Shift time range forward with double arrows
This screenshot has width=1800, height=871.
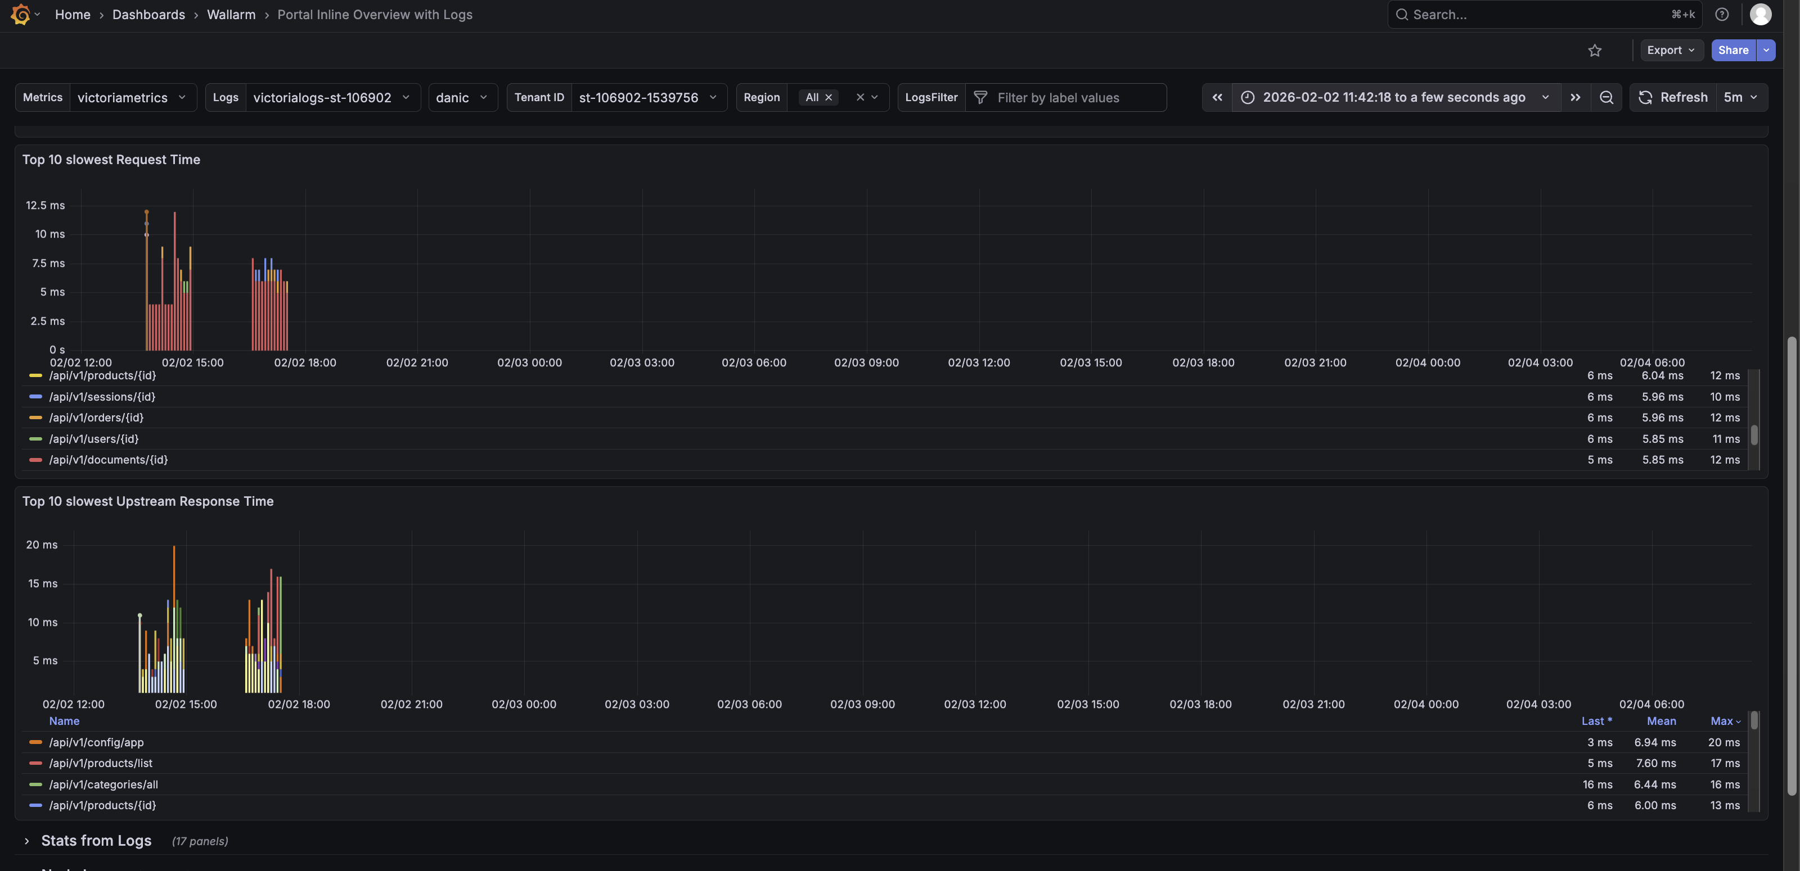[1575, 98]
